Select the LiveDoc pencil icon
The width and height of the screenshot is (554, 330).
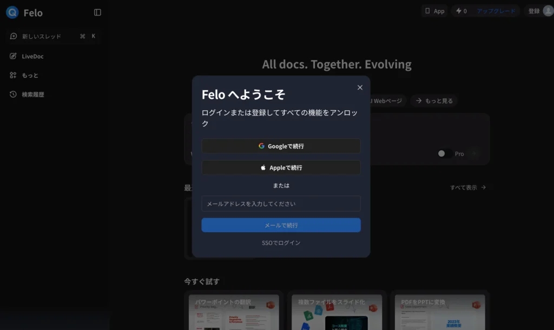pyautogui.click(x=12, y=56)
